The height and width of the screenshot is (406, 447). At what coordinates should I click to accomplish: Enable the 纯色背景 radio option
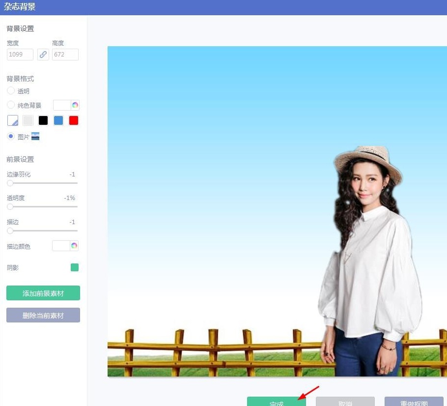click(x=10, y=105)
